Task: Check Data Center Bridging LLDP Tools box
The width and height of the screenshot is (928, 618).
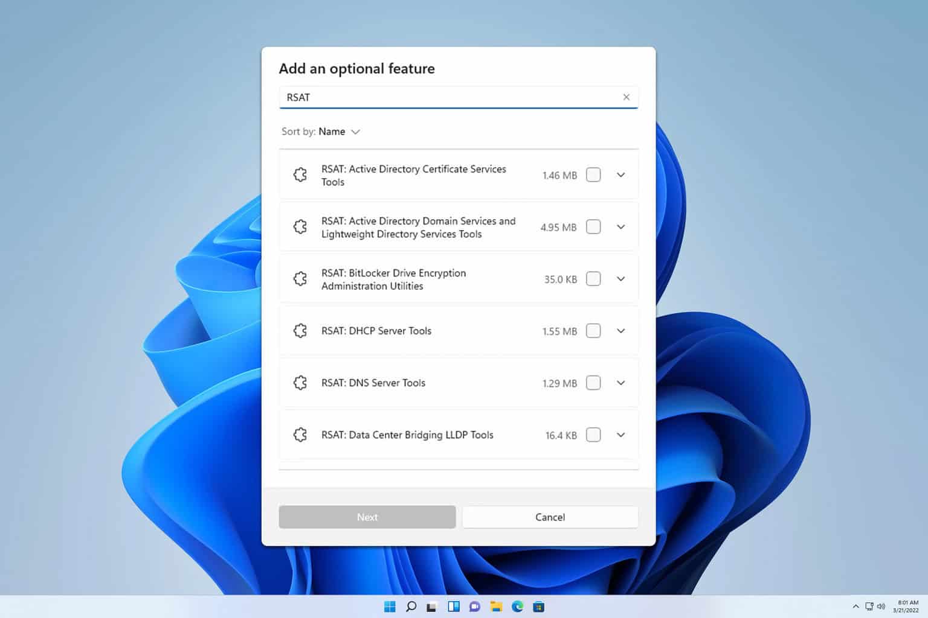Action: pyautogui.click(x=593, y=435)
